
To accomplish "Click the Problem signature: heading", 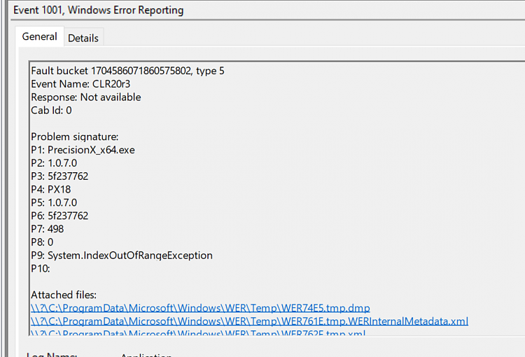I will 75,136.
